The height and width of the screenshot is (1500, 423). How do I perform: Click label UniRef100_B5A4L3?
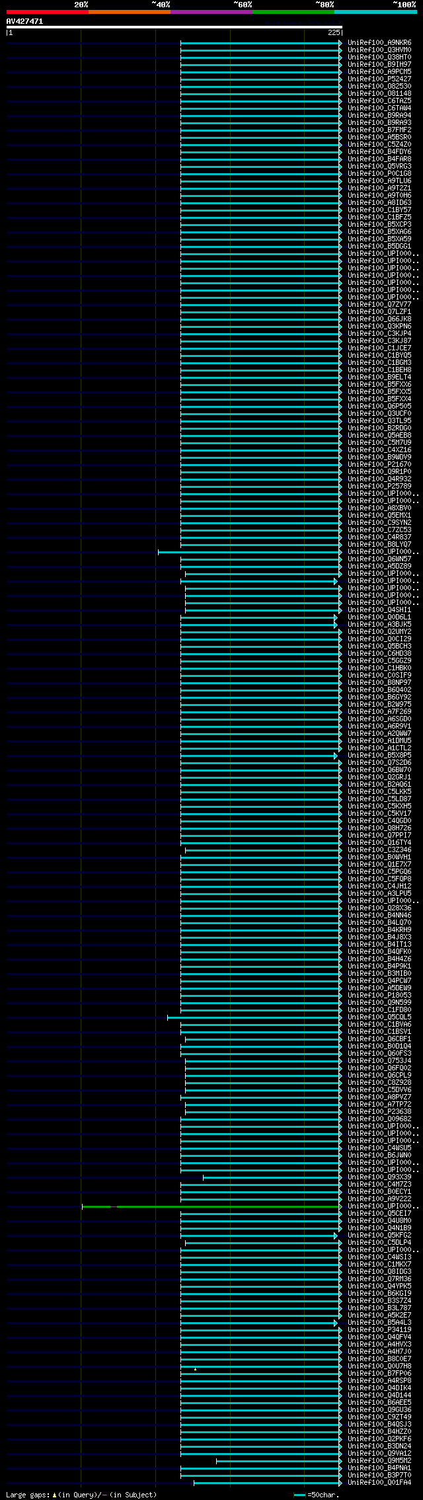pos(379,1323)
